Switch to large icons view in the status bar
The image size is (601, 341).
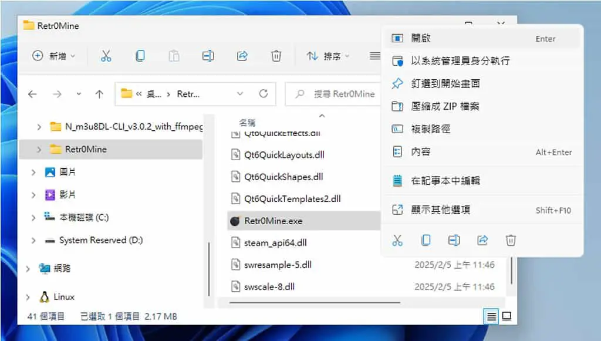click(507, 316)
